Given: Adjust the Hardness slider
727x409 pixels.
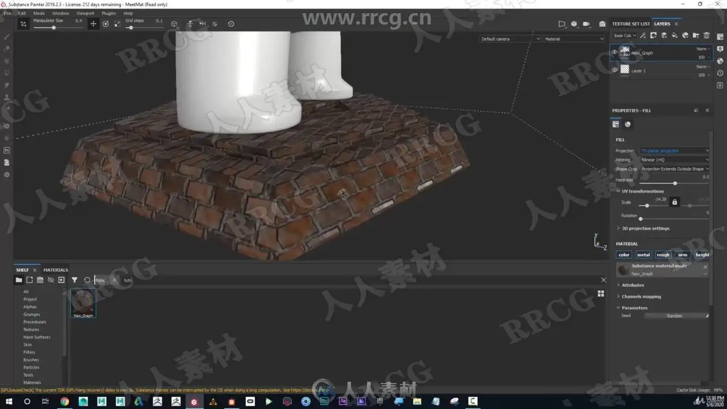Looking at the screenshot, I should click(674, 183).
